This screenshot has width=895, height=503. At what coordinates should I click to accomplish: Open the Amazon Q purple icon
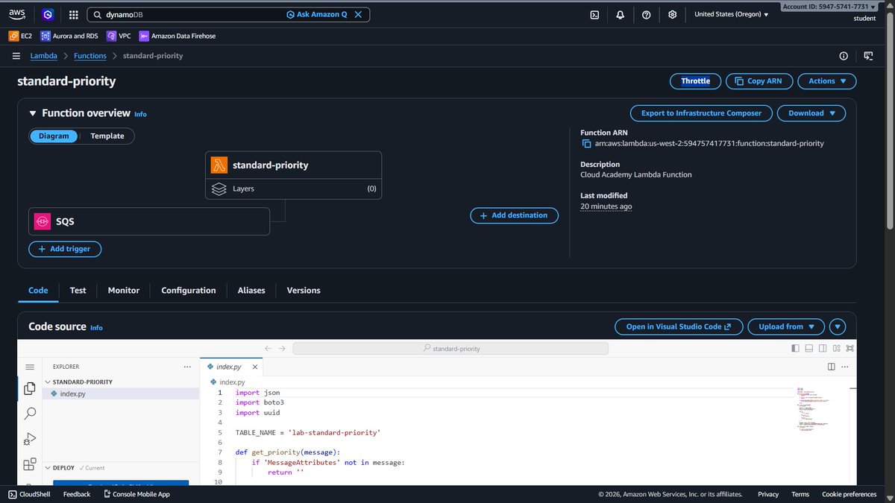point(47,14)
